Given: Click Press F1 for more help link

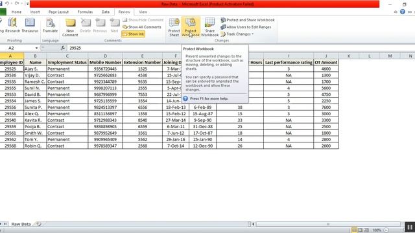Looking at the screenshot, I should pos(209,98).
